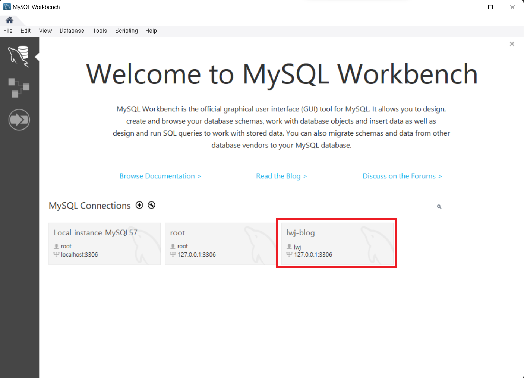524x378 pixels.
Task: Open the Models sidebar icon
Action: (x=19, y=88)
